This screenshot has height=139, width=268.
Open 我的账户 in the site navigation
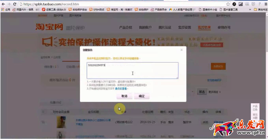(x=145, y=27)
